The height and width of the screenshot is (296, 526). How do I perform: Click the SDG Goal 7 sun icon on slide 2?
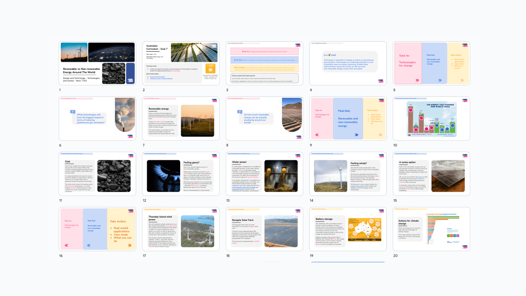tap(210, 69)
